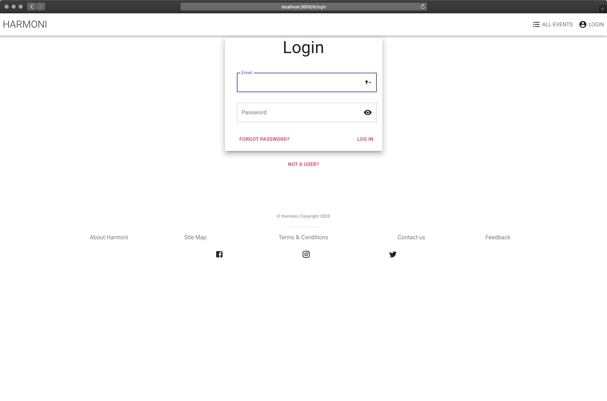Viewport: 607px width, 401px height.
Task: Open Site Map footer link
Action: [195, 237]
